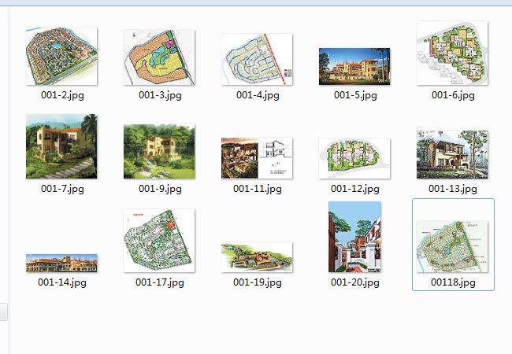Select the 001-9.jpg garden villa thumbnail
Screen dimensions: 512x354
(x=159, y=151)
